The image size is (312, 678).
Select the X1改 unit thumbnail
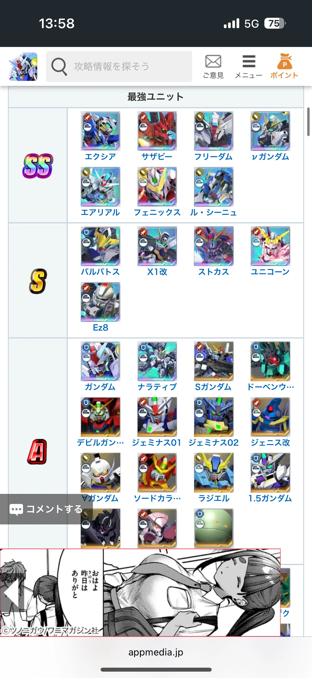[x=157, y=246]
